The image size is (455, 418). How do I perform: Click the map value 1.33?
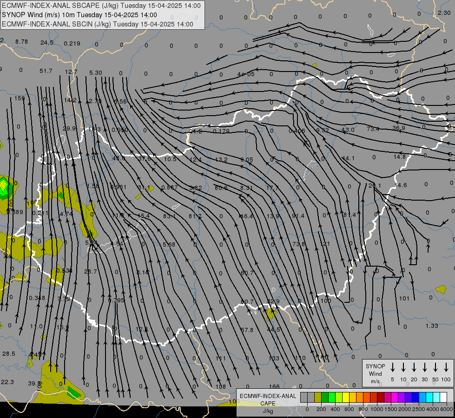click(x=432, y=326)
